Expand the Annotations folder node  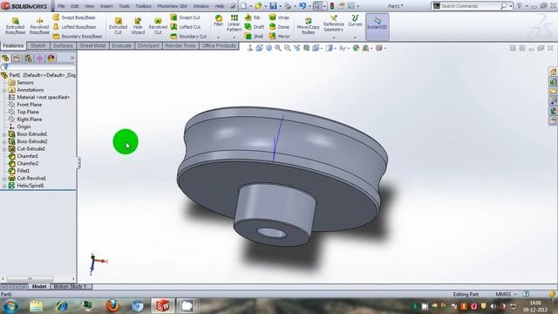pos(4,90)
